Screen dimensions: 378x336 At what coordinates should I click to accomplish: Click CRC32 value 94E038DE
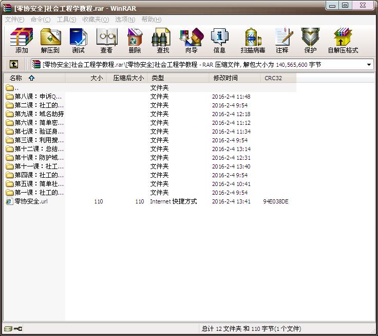[276, 201]
